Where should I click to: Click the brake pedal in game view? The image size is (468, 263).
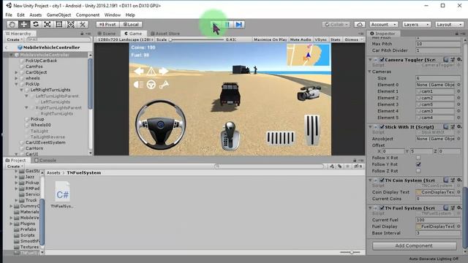click(280, 138)
